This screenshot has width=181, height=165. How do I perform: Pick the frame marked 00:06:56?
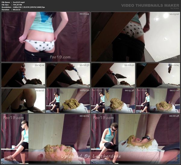click(x=68, y=75)
